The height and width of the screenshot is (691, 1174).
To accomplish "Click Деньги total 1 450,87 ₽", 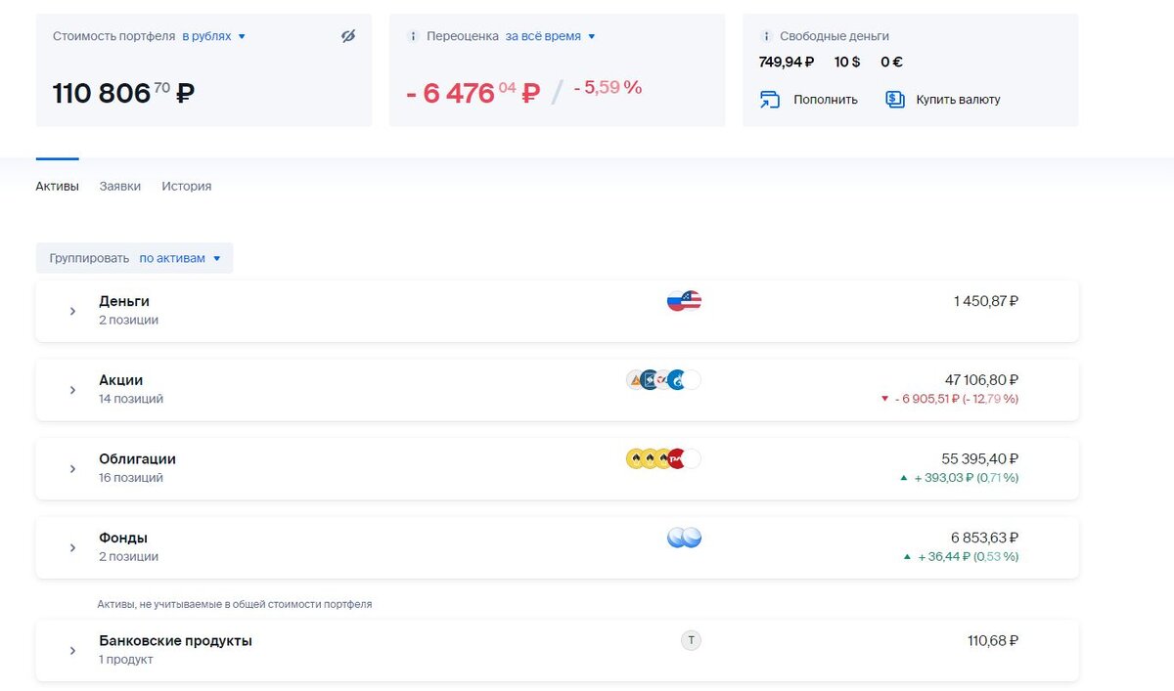I will (986, 301).
